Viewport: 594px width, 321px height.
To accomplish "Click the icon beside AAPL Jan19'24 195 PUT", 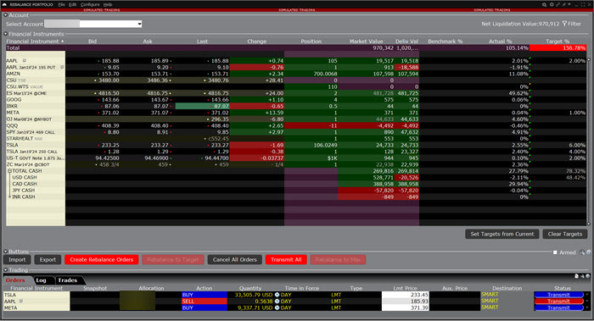I will click(62, 67).
